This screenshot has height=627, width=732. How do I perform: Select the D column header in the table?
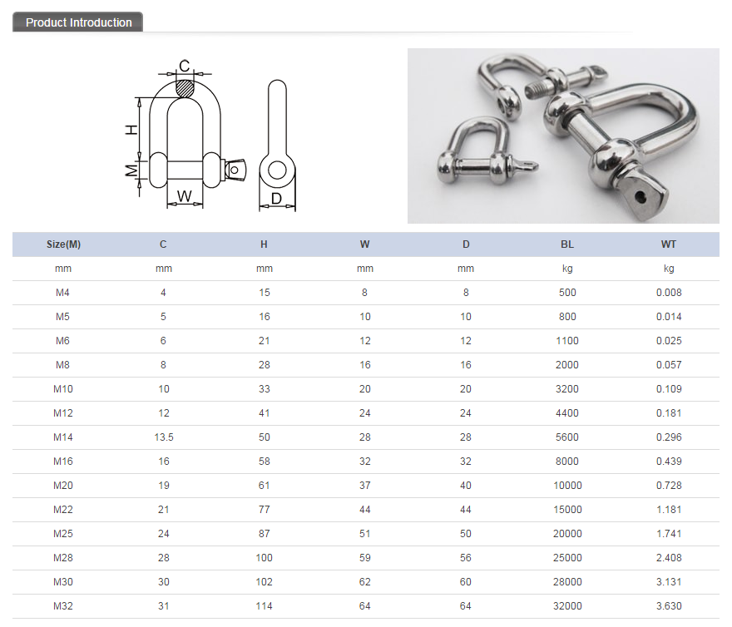point(466,244)
